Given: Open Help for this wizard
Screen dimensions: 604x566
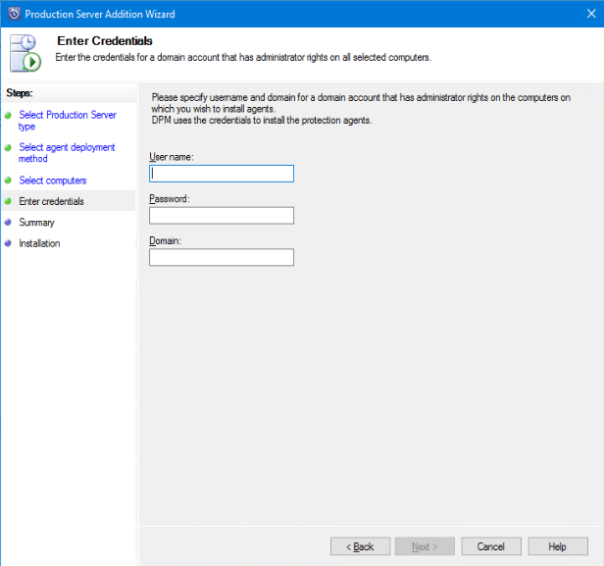Looking at the screenshot, I should point(558,546).
